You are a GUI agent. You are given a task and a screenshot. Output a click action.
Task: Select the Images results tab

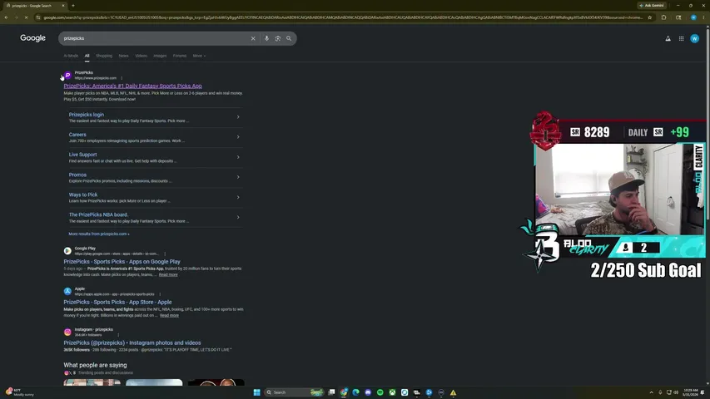160,56
